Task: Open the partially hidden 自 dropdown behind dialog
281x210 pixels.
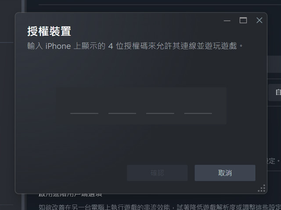Action: point(274,93)
